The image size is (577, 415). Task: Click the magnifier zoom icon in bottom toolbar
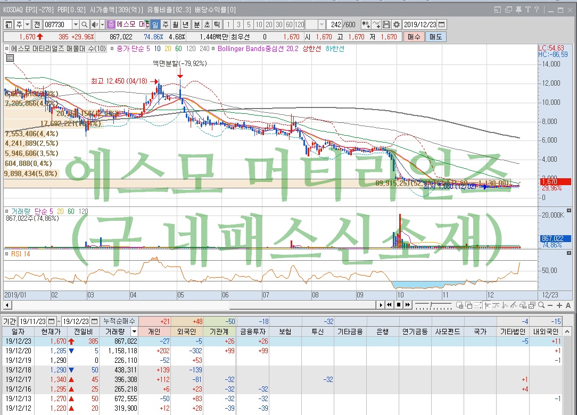(541, 305)
